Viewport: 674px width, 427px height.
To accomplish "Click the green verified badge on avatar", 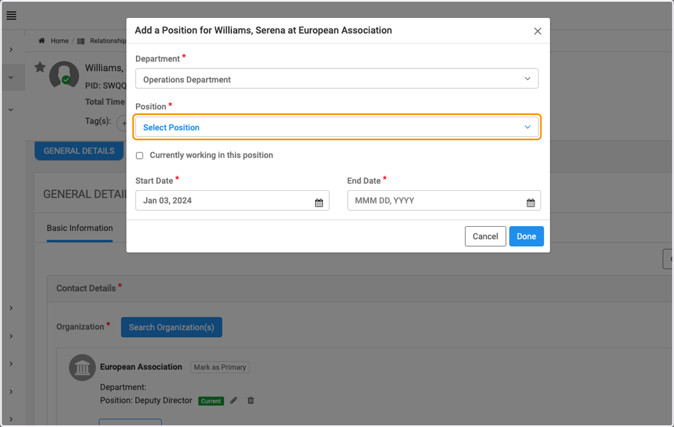I will tap(66, 80).
